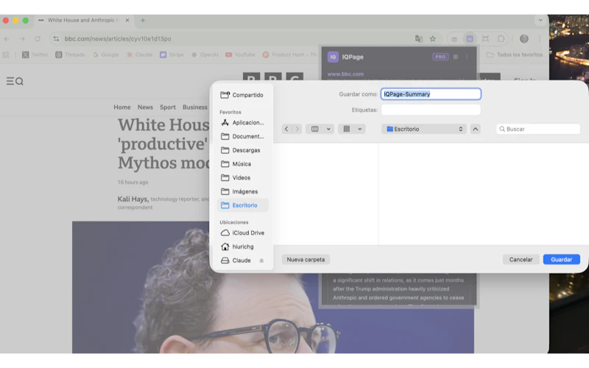Click the bbc.com URL address bar
Viewport: 589px width, 368px height.
pyautogui.click(x=118, y=39)
